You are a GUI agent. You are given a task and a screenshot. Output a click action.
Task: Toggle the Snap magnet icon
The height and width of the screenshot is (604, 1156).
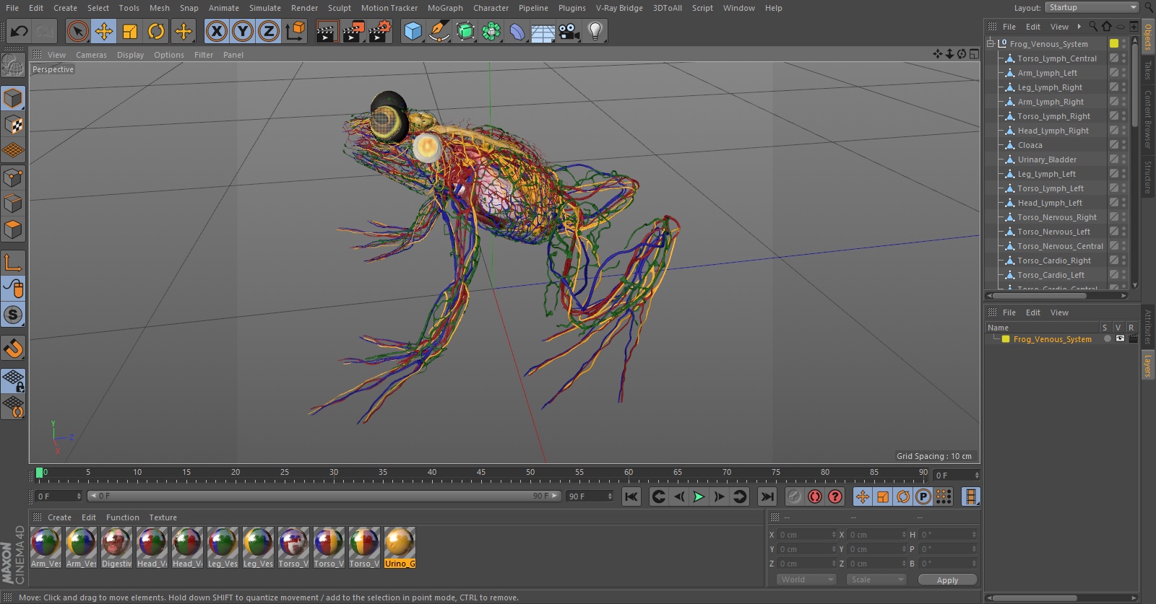click(13, 349)
